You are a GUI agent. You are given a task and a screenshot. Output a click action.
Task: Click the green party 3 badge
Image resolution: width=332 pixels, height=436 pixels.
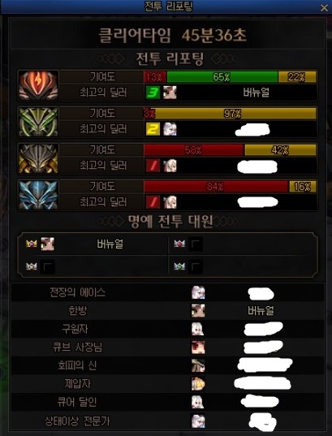(x=153, y=93)
